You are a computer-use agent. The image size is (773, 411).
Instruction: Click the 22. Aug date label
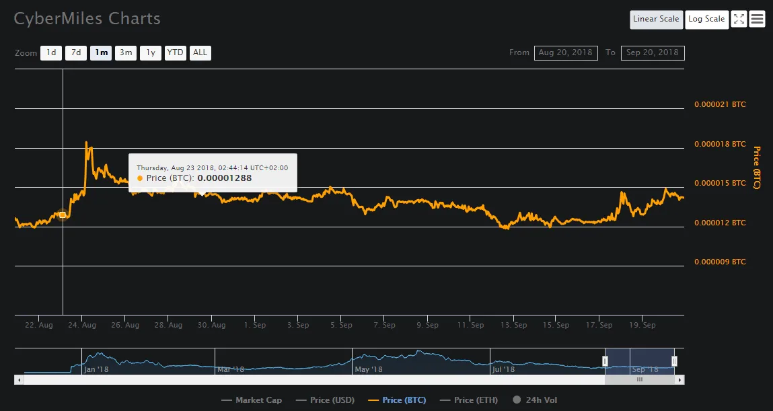click(39, 326)
